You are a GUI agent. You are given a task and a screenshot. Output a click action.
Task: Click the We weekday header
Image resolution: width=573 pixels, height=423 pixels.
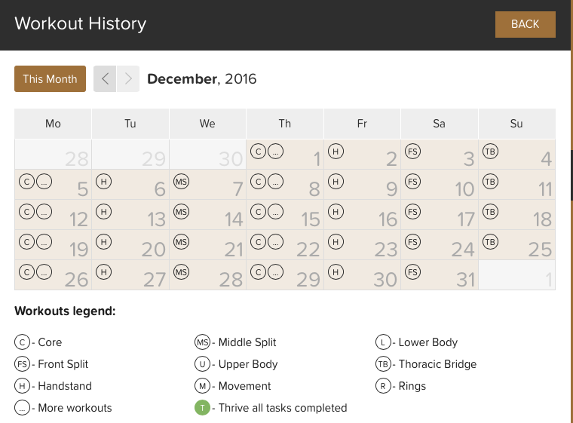pyautogui.click(x=207, y=124)
